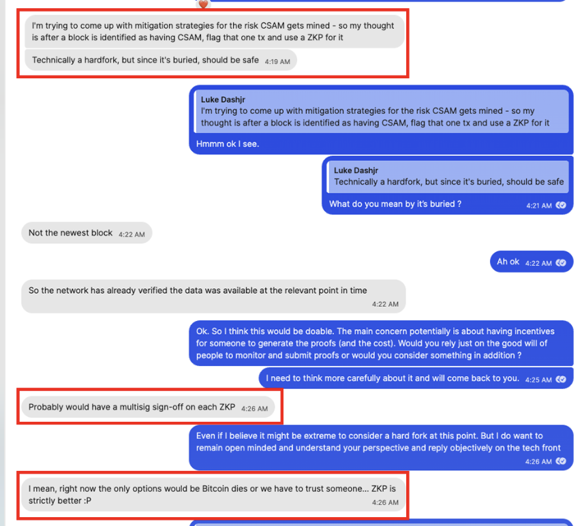
Task: Click read checkmark beside 4:25 AM timestamp
Action: click(561, 380)
